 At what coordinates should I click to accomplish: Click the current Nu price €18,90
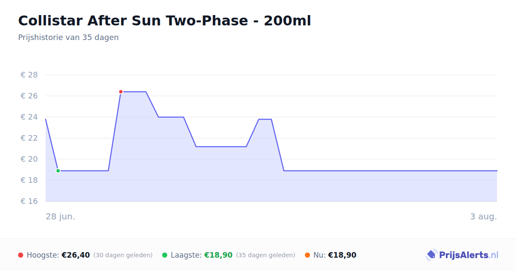(x=342, y=255)
